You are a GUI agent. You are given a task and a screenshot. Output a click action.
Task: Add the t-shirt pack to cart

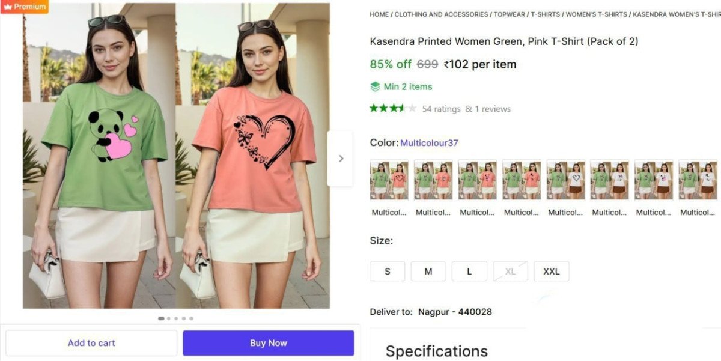coord(91,343)
